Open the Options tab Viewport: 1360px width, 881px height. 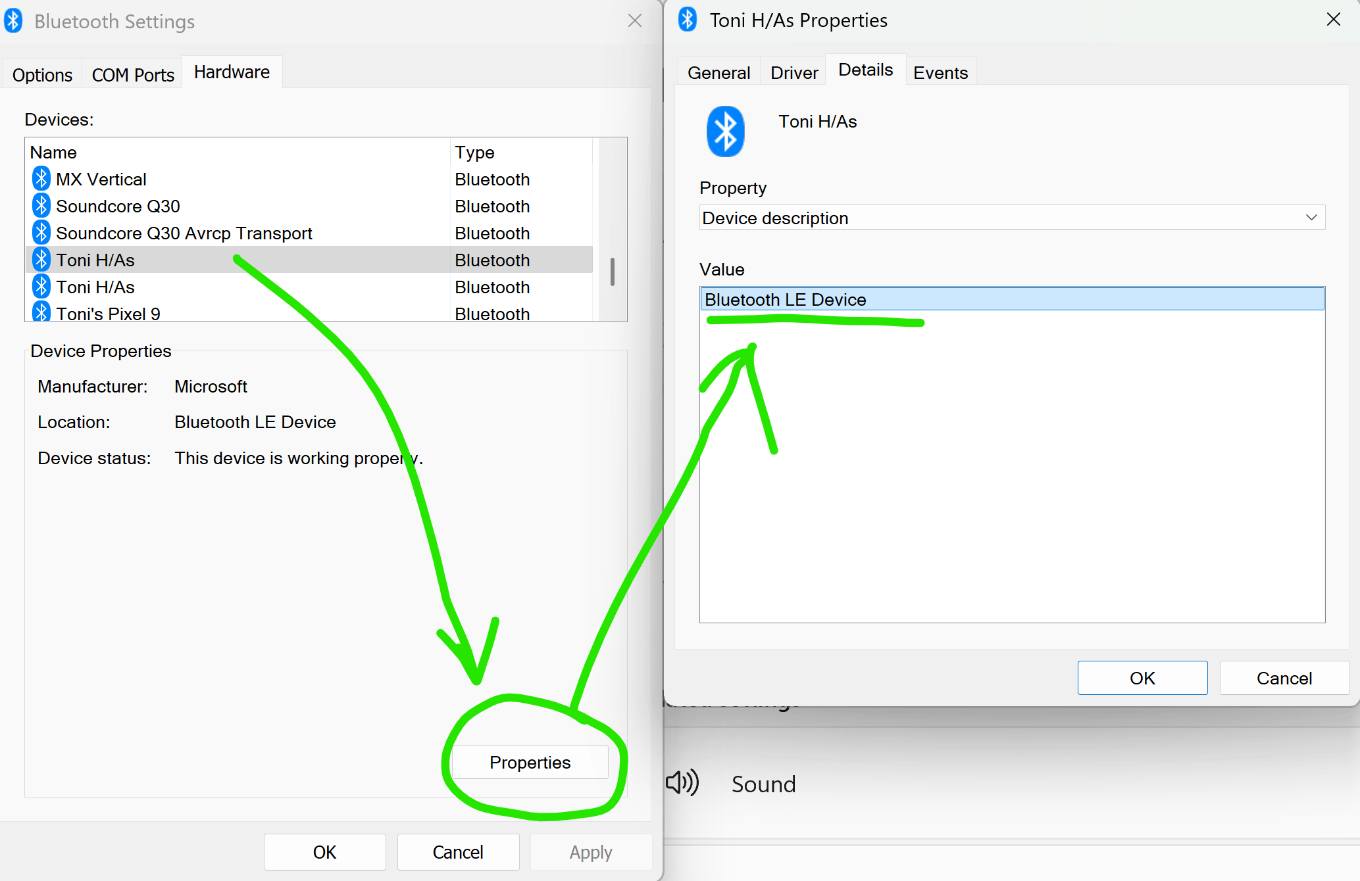coord(42,75)
